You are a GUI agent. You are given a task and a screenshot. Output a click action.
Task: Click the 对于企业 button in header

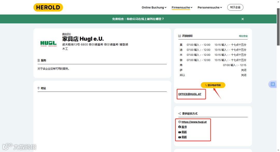(x=235, y=7)
